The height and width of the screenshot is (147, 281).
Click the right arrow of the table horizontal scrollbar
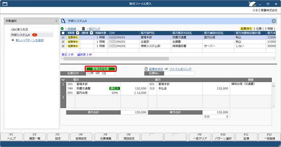pyautogui.click(x=274, y=59)
